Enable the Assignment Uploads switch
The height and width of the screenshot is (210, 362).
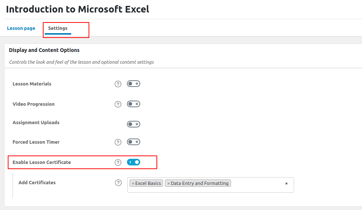coord(134,124)
